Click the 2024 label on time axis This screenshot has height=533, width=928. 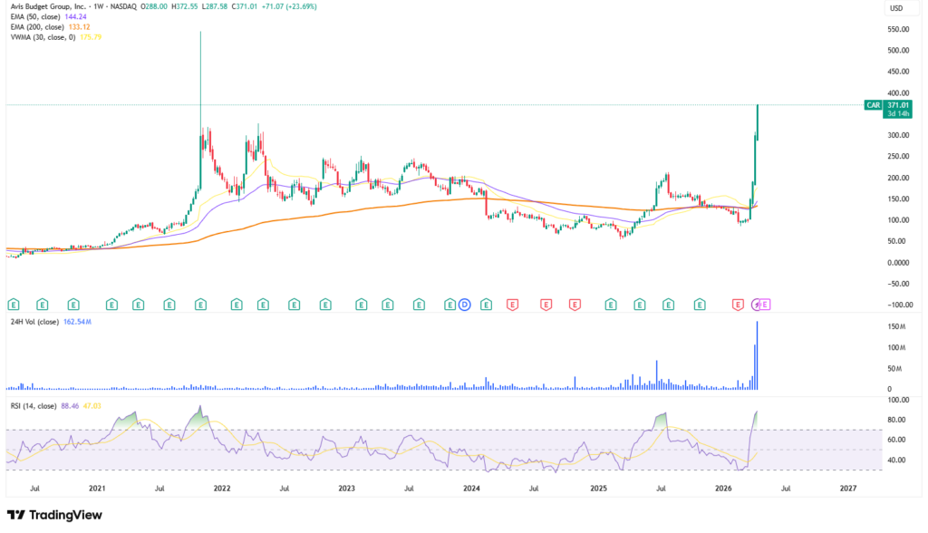(470, 488)
